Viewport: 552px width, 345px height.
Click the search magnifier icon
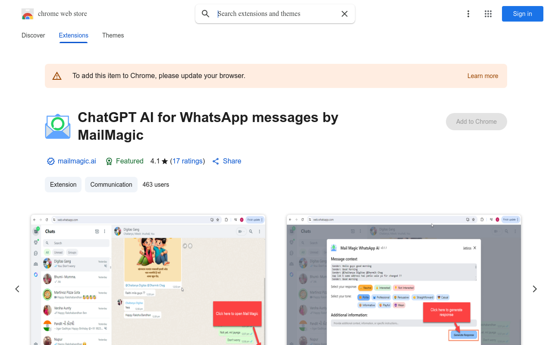click(x=206, y=14)
